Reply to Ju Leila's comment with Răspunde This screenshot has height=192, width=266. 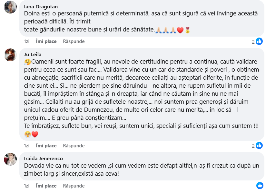pos(74,146)
